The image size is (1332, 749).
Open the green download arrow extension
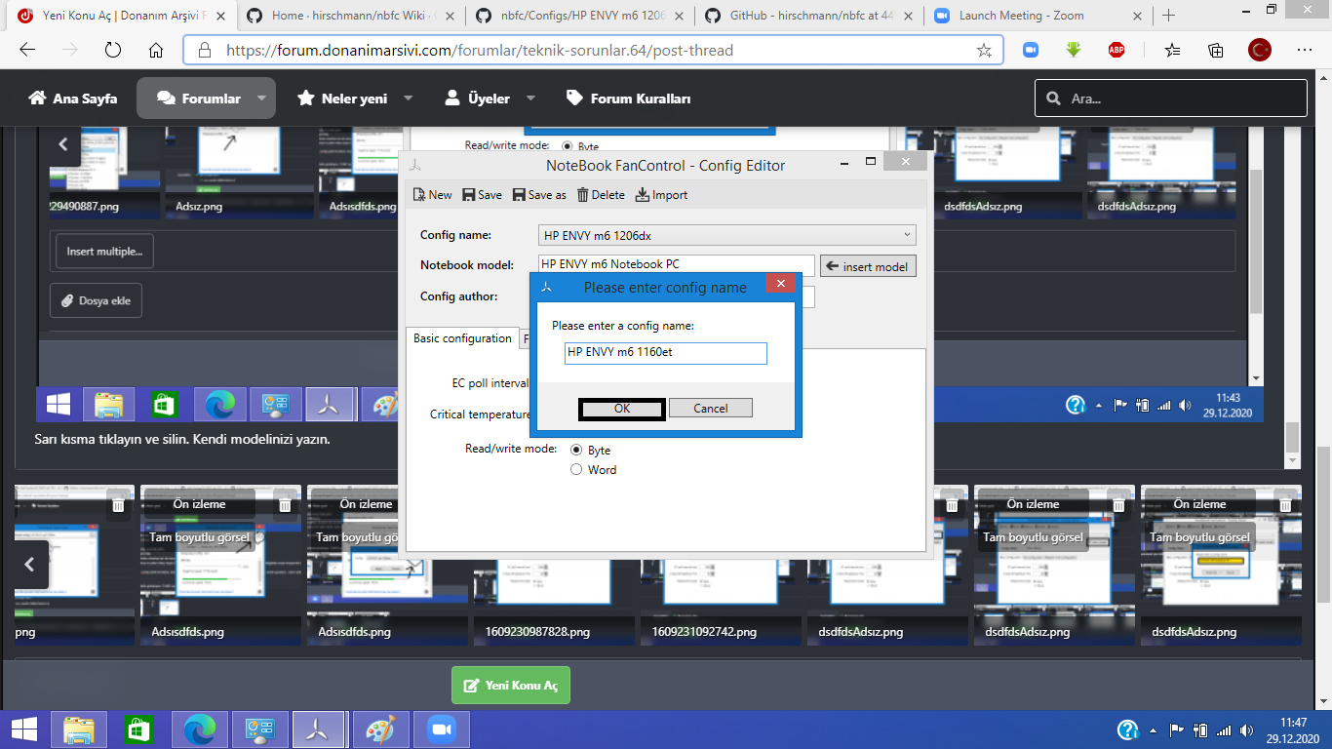coord(1074,51)
